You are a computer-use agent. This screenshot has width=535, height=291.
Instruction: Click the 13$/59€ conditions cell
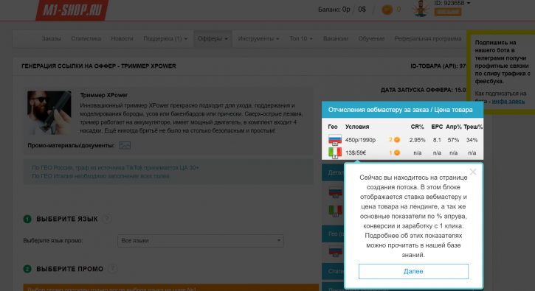tap(356, 152)
